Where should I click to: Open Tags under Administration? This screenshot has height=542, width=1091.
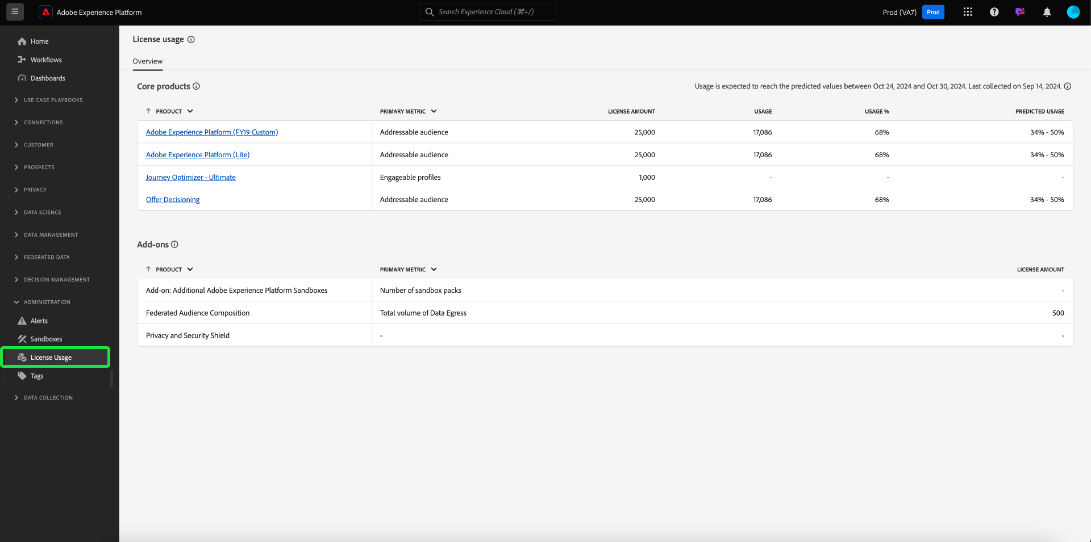[x=37, y=376]
